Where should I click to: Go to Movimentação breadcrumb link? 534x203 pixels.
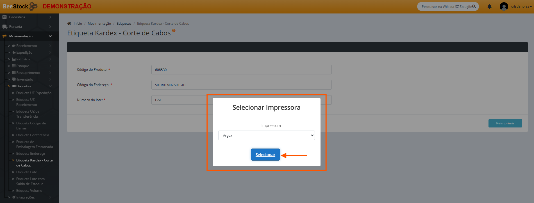[x=99, y=24]
